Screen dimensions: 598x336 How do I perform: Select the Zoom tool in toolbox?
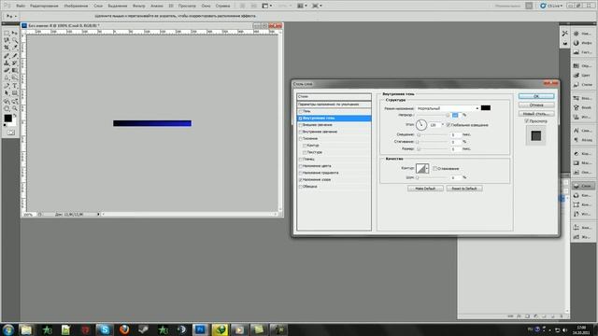(15, 108)
